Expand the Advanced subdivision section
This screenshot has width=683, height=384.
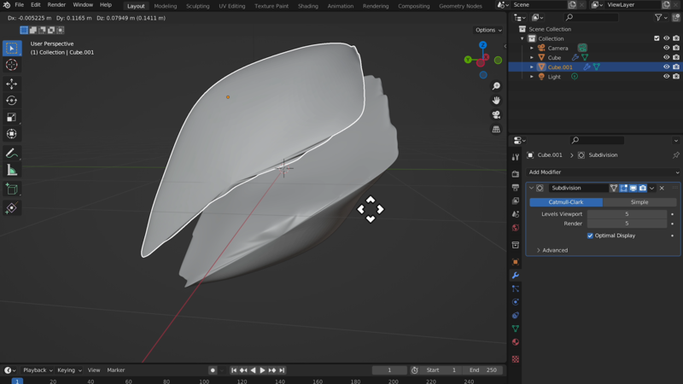tap(552, 250)
